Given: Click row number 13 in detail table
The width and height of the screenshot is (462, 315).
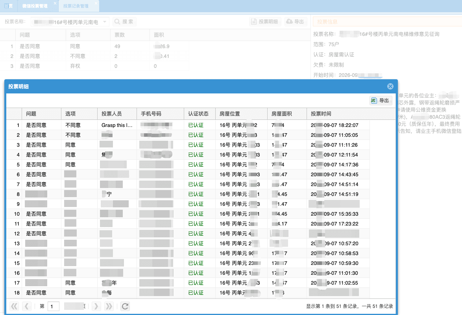Looking at the screenshot, I should (17, 244).
